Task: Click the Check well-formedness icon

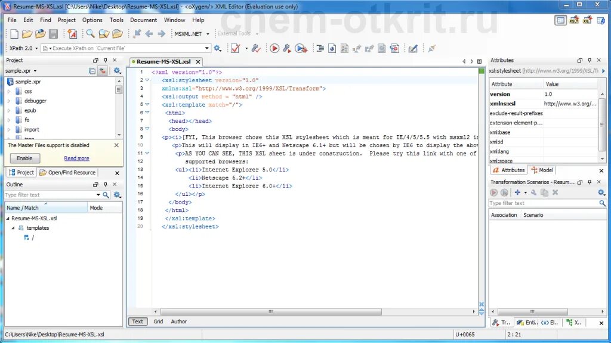Action: (256, 48)
